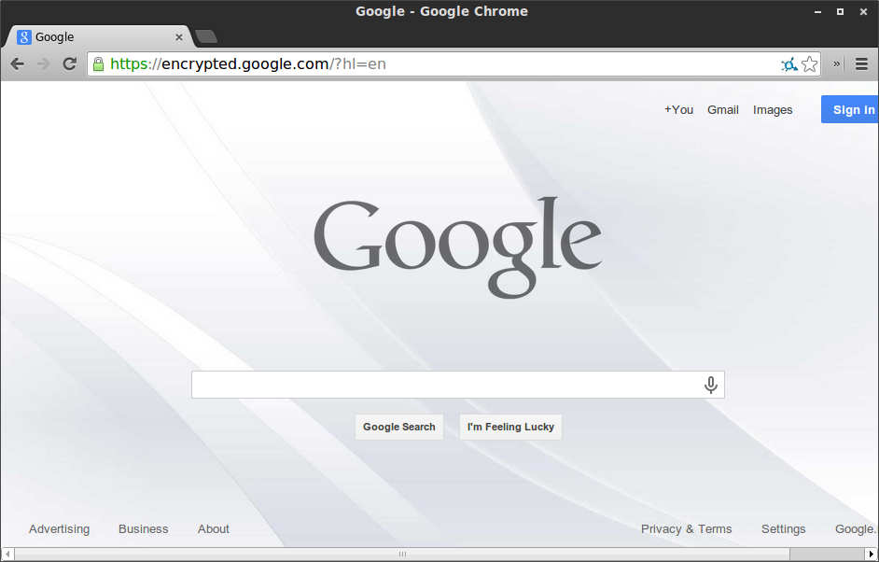Reload the page with the refresh icon
Image resolution: width=879 pixels, height=562 pixels.
(x=69, y=63)
